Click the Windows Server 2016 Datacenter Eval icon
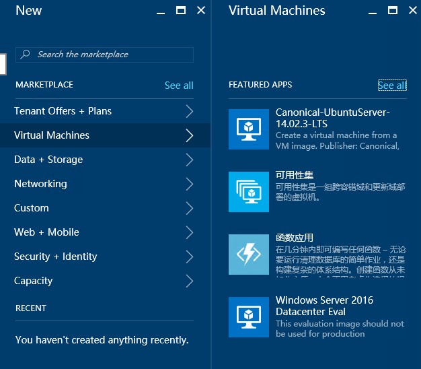 [x=249, y=317]
